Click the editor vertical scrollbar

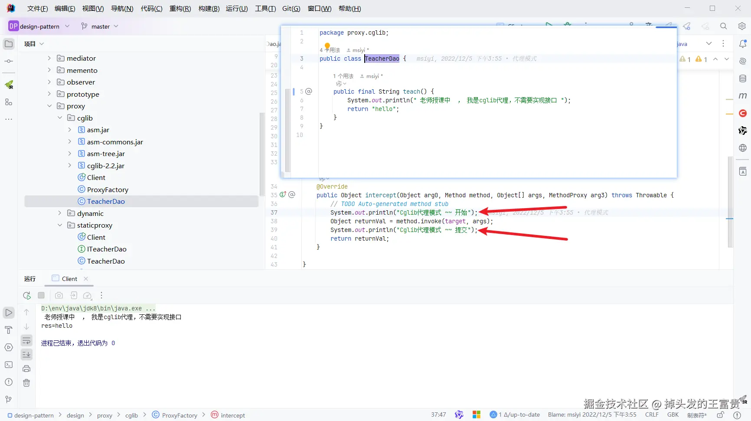(x=730, y=202)
